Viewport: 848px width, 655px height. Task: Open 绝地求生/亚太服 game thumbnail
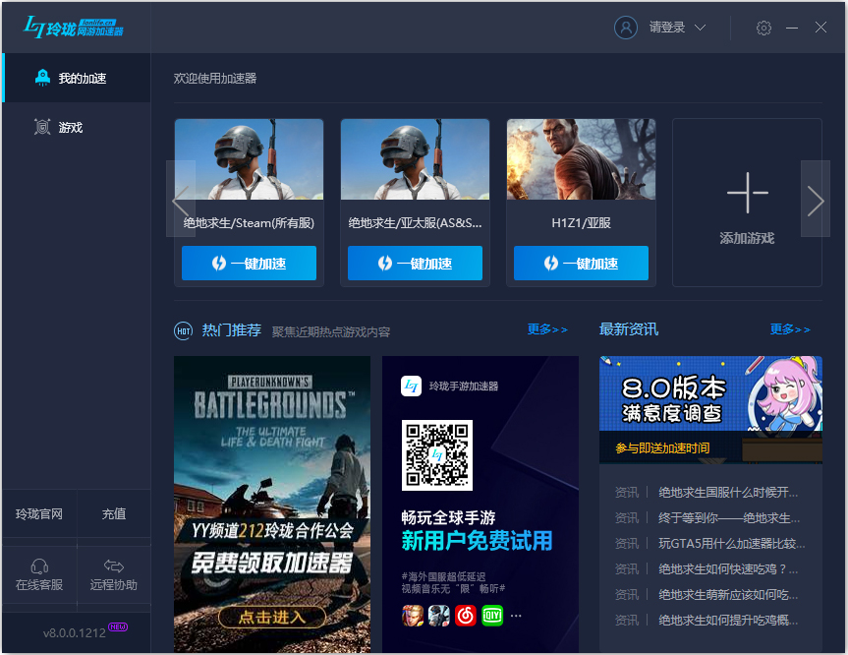coord(415,159)
